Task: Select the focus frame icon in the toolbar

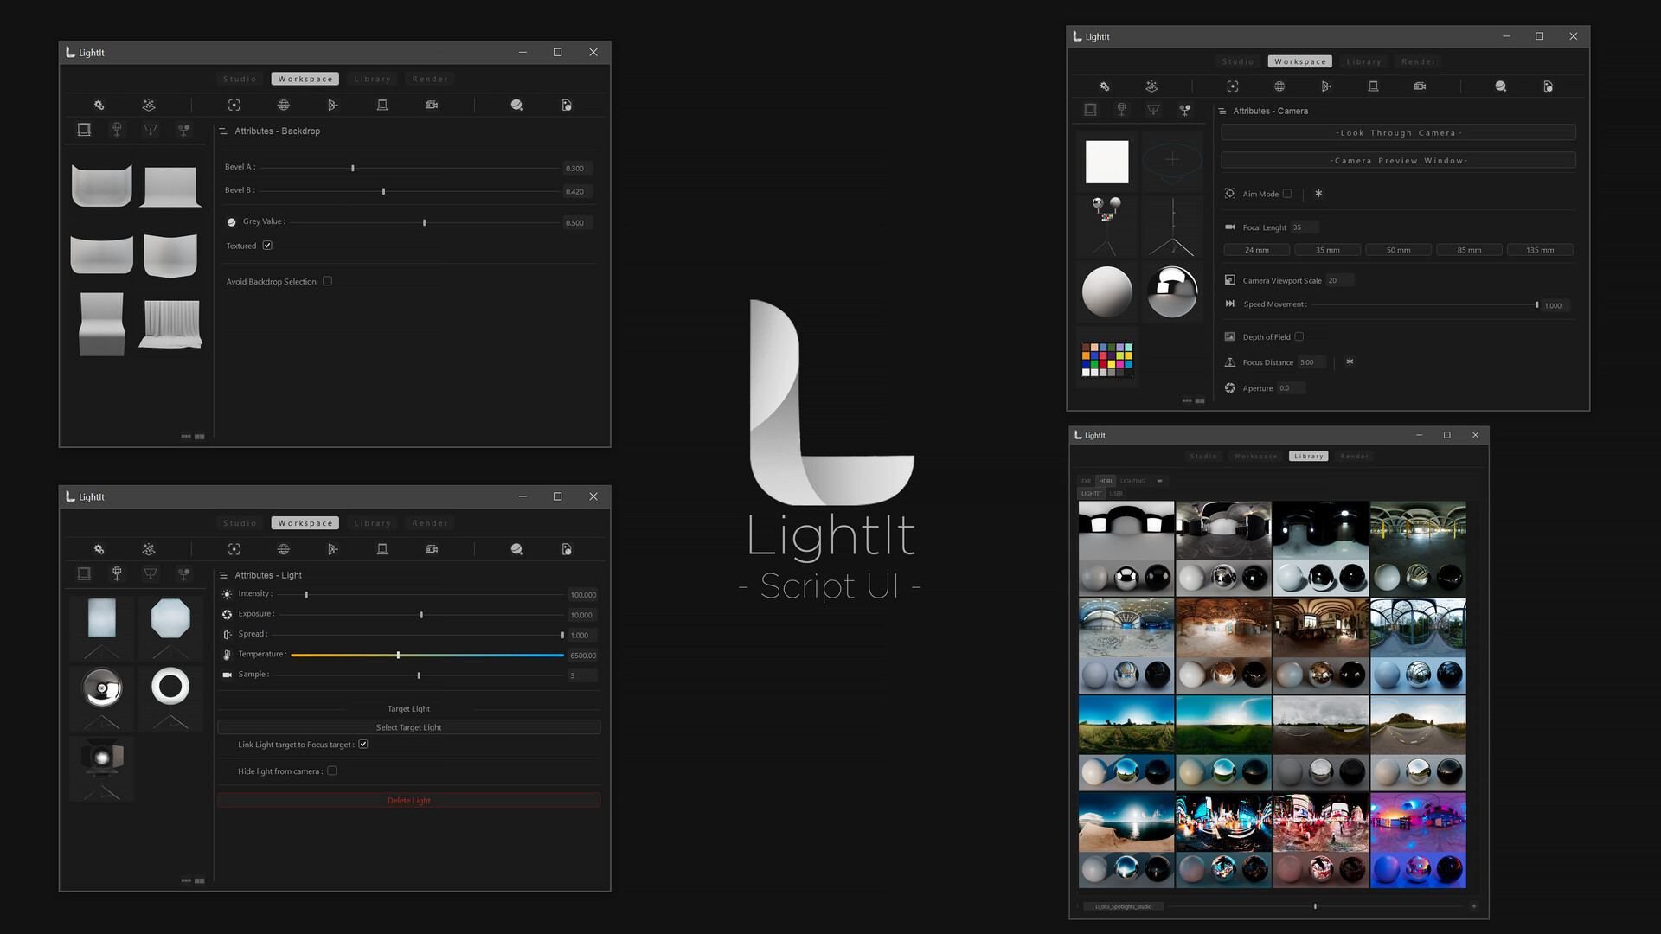Action: [x=234, y=105]
